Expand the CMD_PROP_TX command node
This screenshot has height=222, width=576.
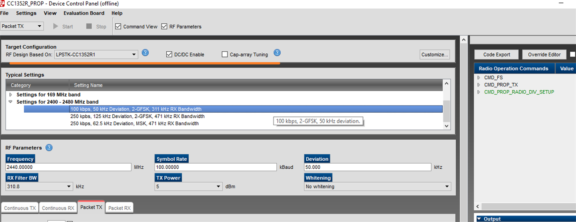479,85
